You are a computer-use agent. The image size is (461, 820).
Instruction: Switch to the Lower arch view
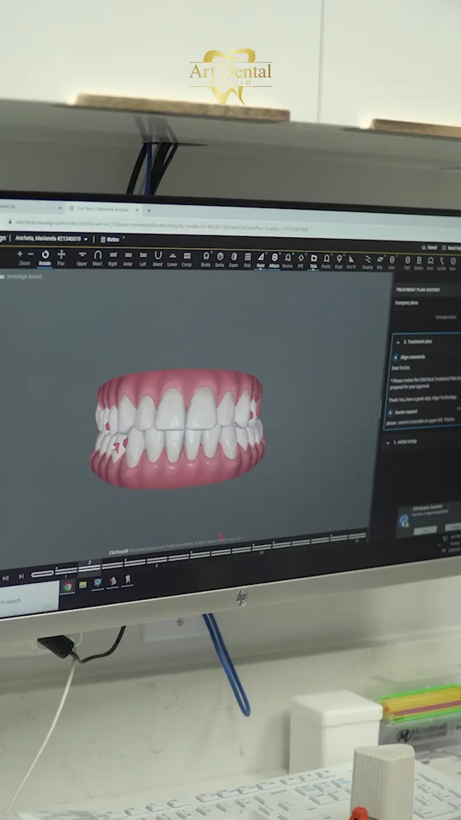[172, 259]
